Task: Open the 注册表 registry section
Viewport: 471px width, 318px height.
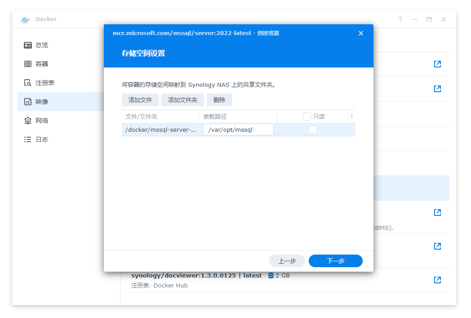Action: pos(61,83)
